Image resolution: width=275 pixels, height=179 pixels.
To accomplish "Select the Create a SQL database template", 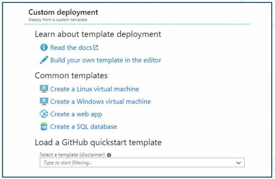I will (83, 127).
